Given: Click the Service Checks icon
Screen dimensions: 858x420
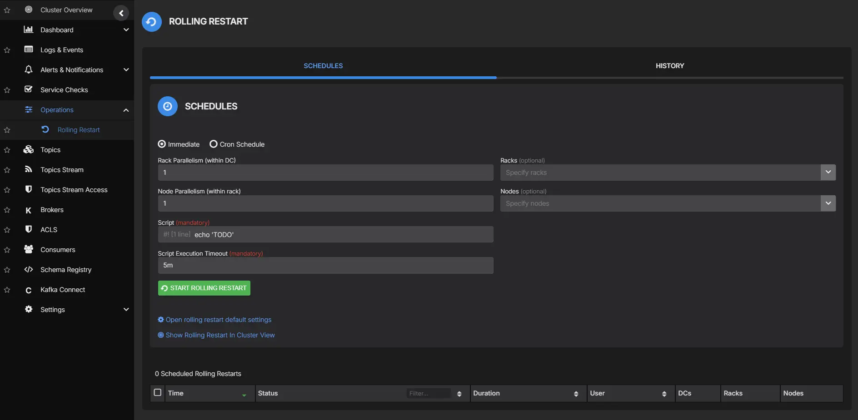Looking at the screenshot, I should [x=28, y=89].
